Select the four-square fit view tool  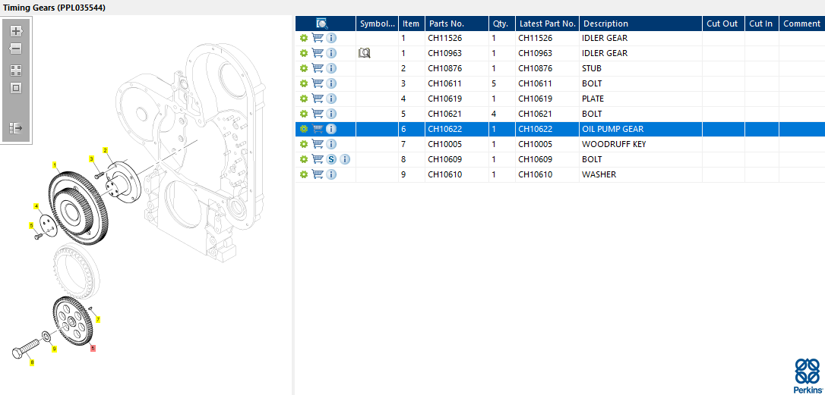[x=16, y=71]
